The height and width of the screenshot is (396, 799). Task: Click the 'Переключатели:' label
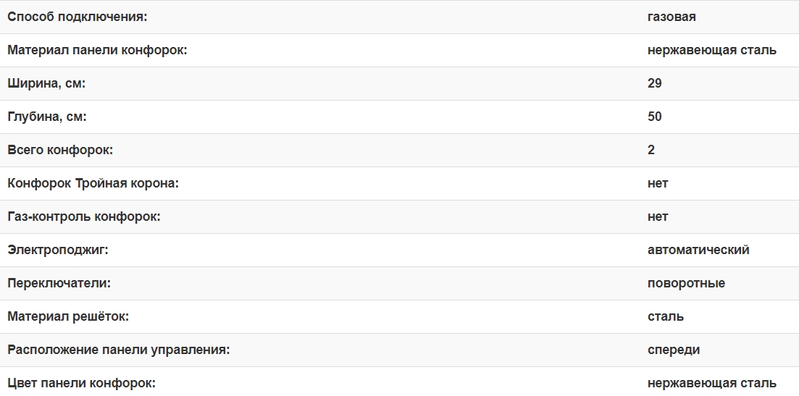pyautogui.click(x=59, y=283)
